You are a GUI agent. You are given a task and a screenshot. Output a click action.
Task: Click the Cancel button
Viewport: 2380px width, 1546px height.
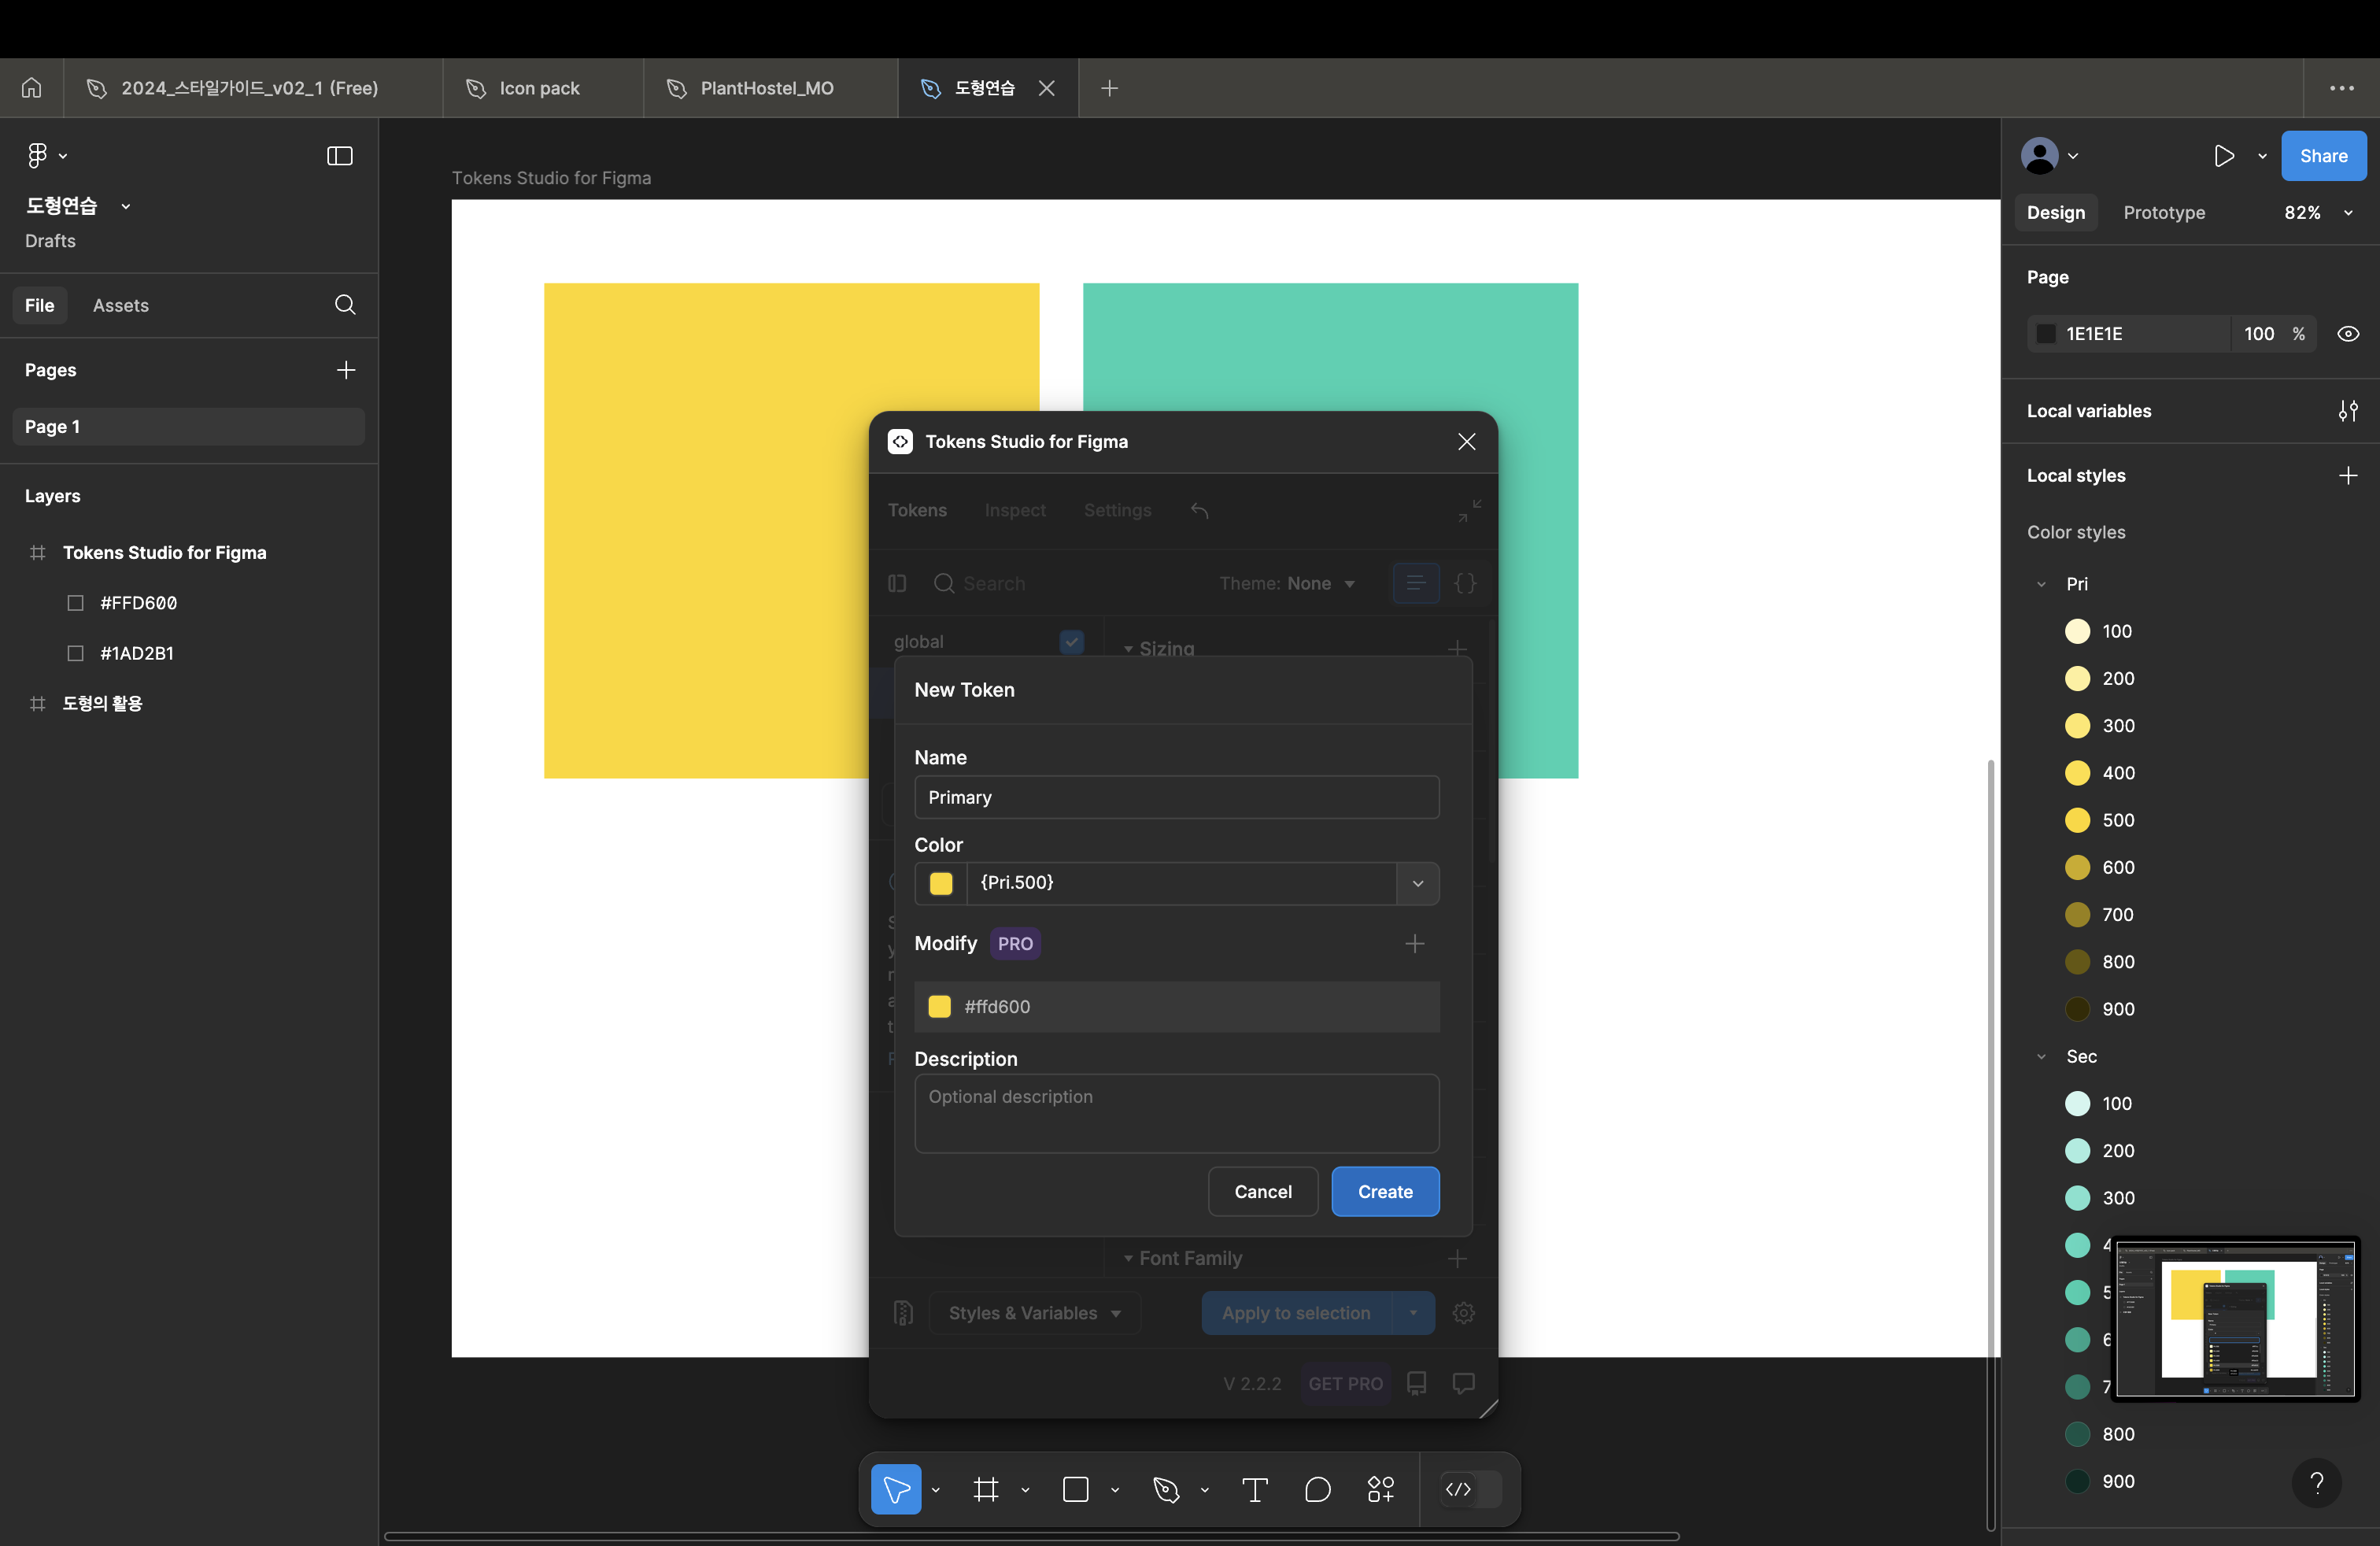coord(1263,1192)
